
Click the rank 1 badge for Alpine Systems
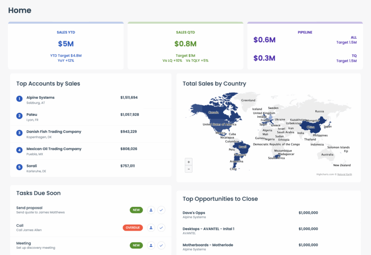tap(20, 99)
